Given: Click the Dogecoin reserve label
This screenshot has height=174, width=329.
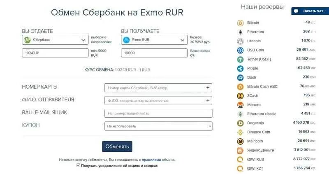Looking at the screenshot, I should (x=255, y=123).
